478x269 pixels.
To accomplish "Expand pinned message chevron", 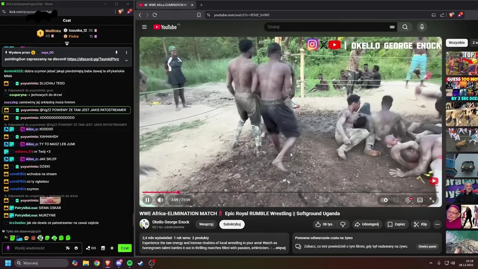I will 126,60.
